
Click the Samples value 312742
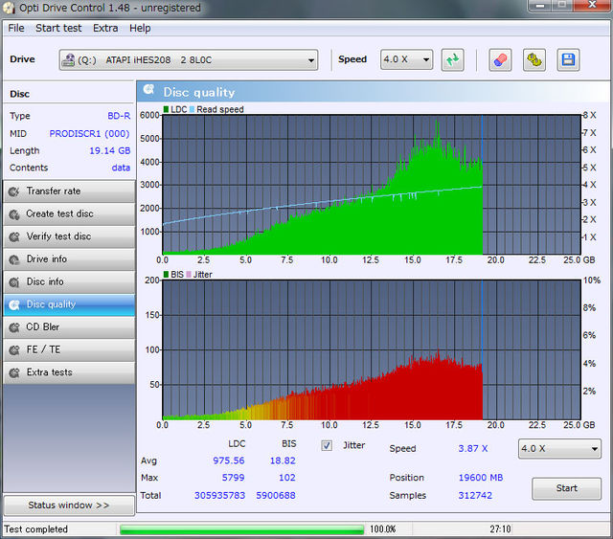475,496
